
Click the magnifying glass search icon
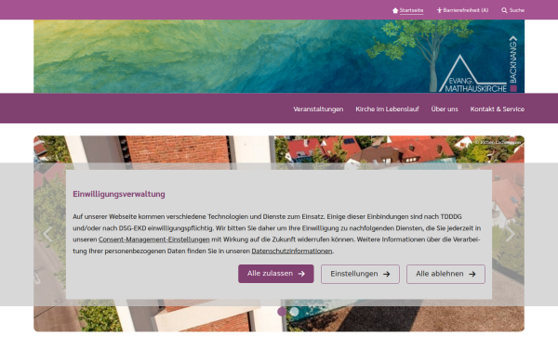(x=504, y=10)
